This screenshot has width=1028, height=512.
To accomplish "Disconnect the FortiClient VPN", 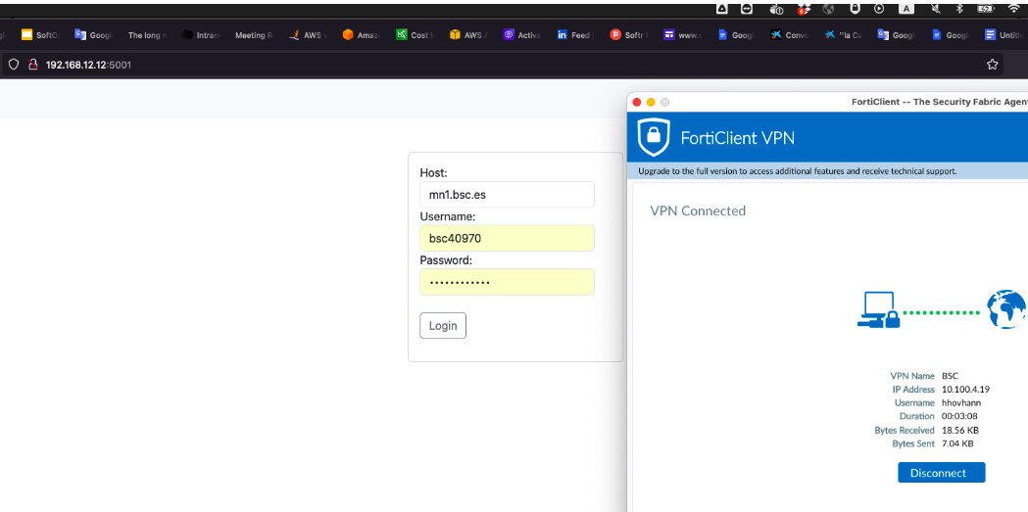I will coord(941,473).
